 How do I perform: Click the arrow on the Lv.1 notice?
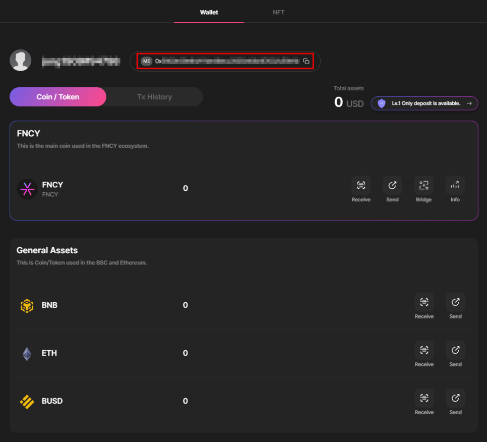pos(469,103)
